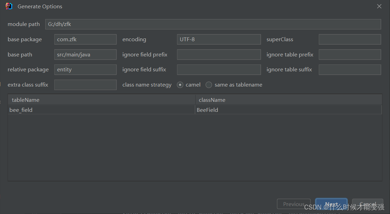Click the IntelliJ IDEA icon in title bar
This screenshot has height=214, width=390.
click(8, 6)
